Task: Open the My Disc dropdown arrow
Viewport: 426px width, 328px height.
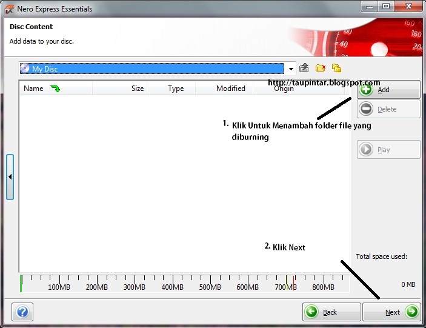Action: [x=291, y=69]
